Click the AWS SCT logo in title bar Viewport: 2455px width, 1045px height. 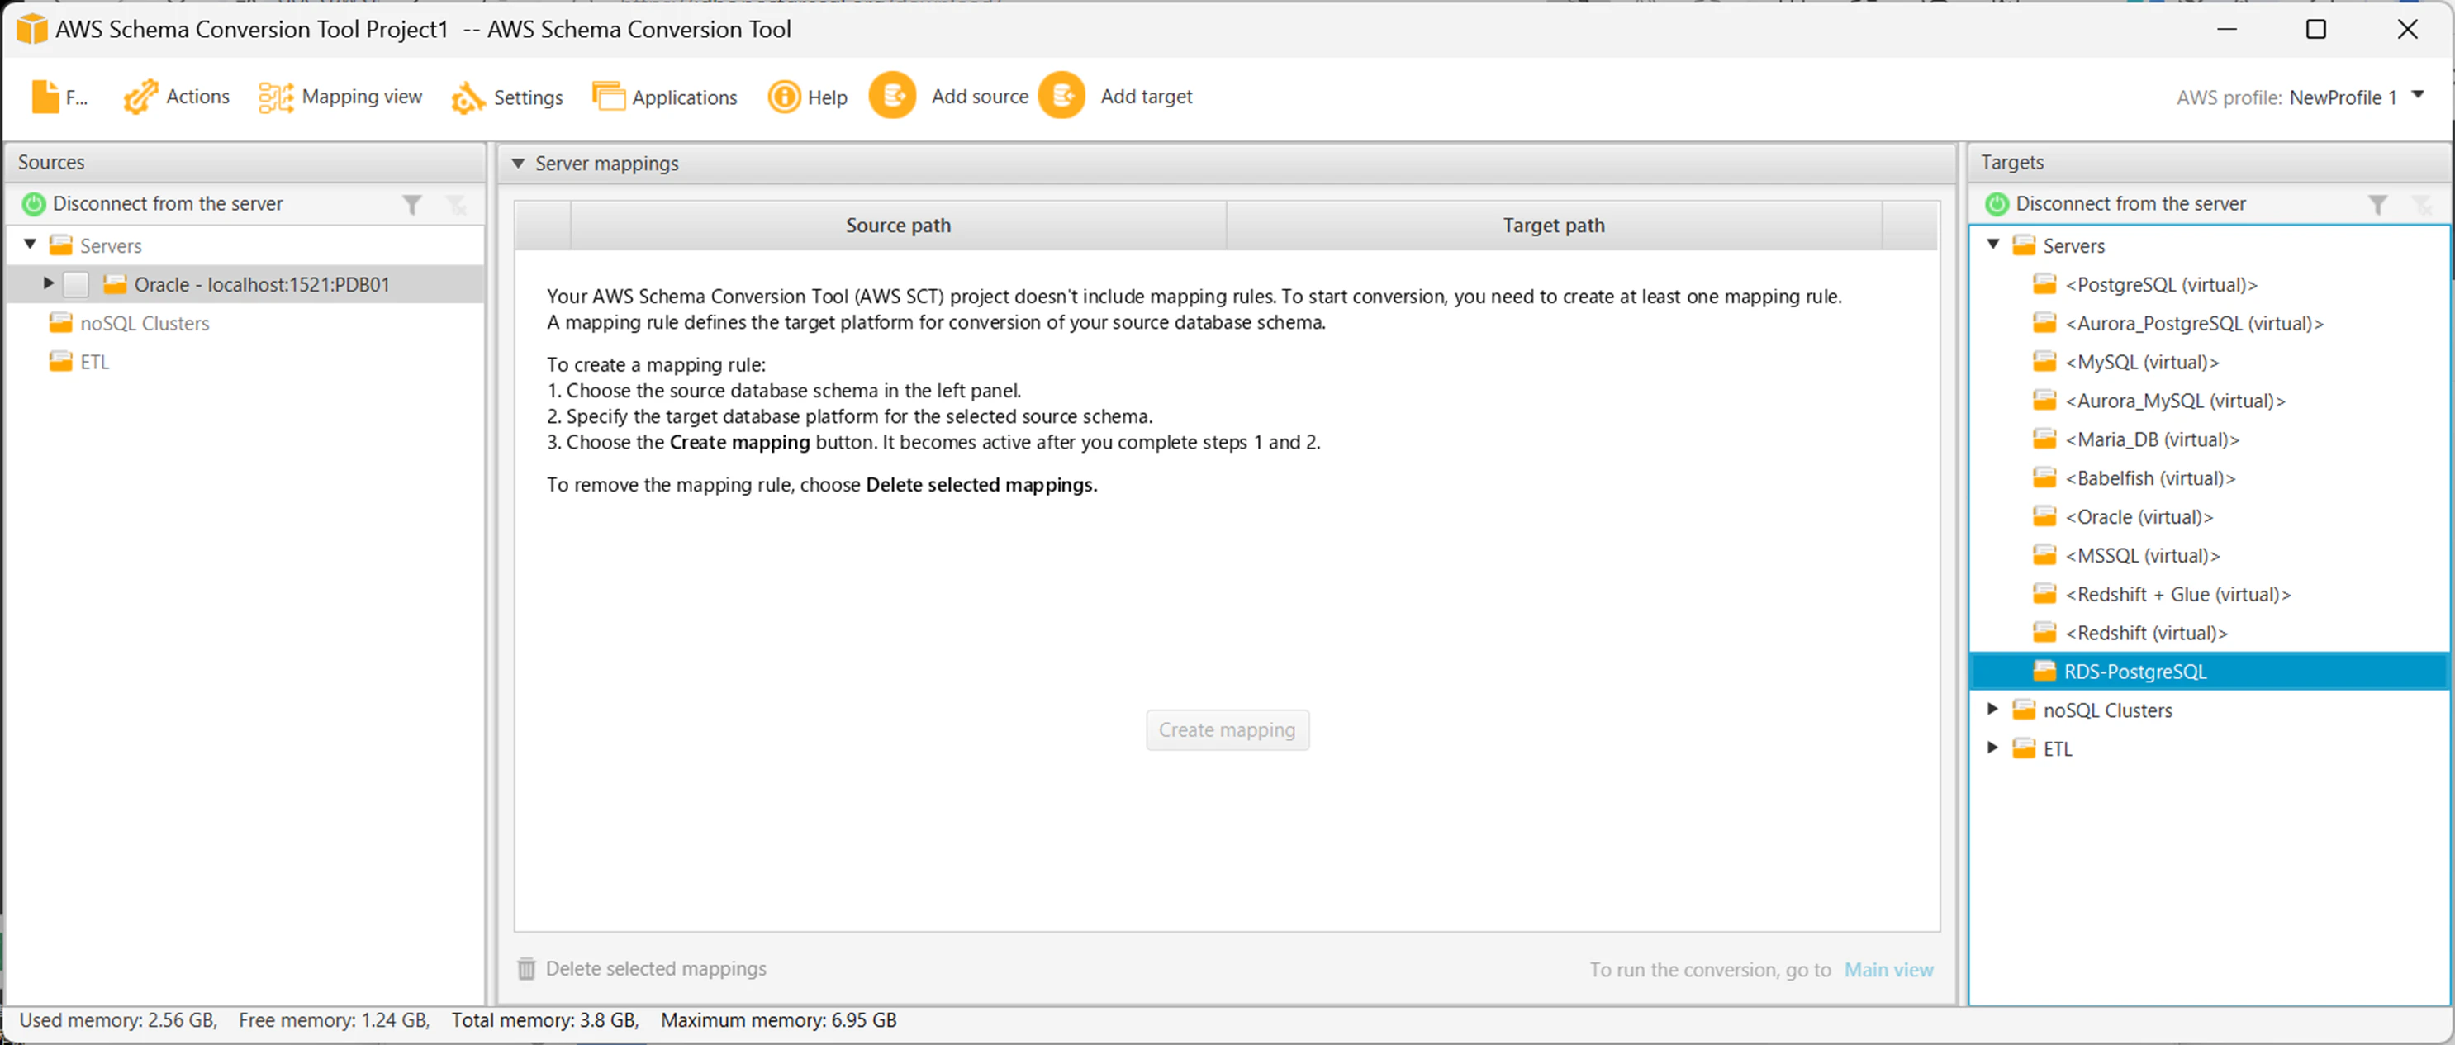(31, 29)
